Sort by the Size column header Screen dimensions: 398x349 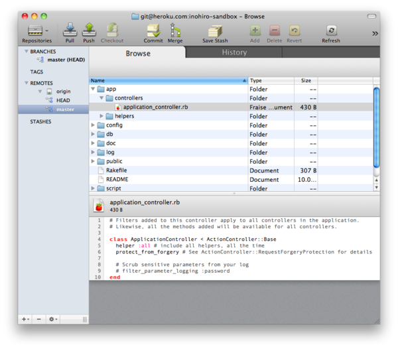click(x=306, y=80)
